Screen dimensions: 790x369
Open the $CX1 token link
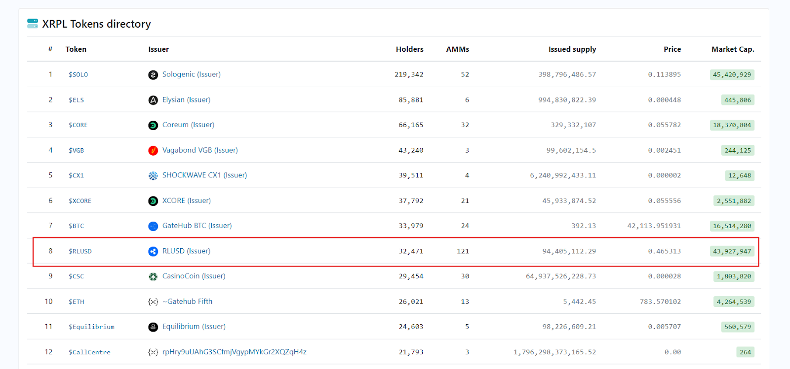(76, 175)
